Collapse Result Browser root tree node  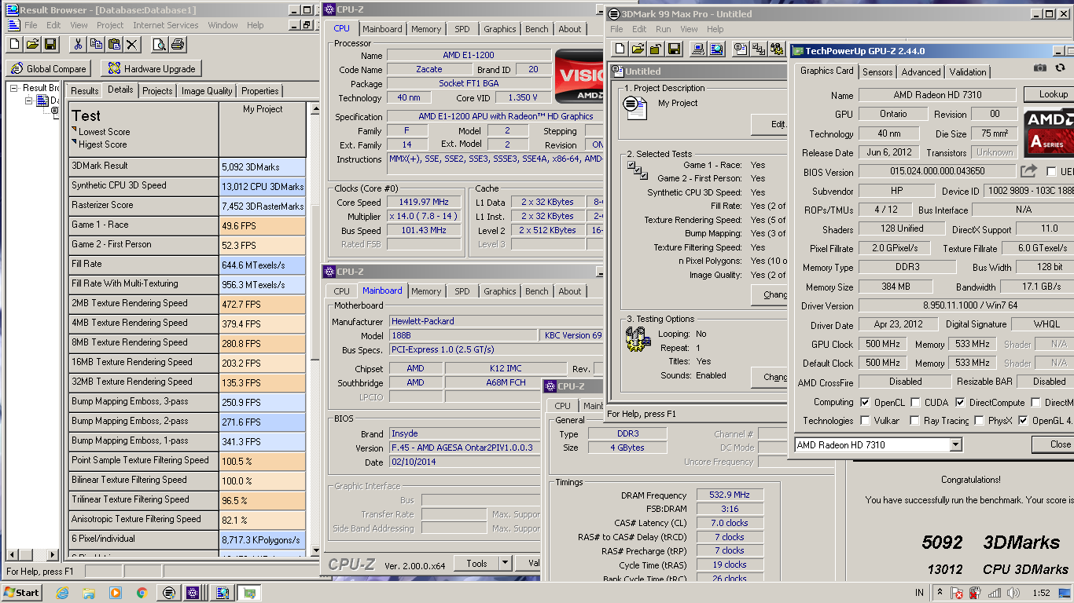(14, 88)
